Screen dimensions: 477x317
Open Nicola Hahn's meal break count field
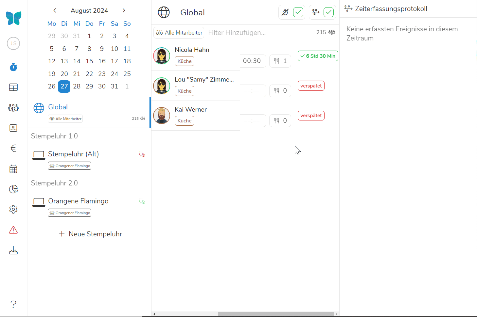pyautogui.click(x=280, y=61)
